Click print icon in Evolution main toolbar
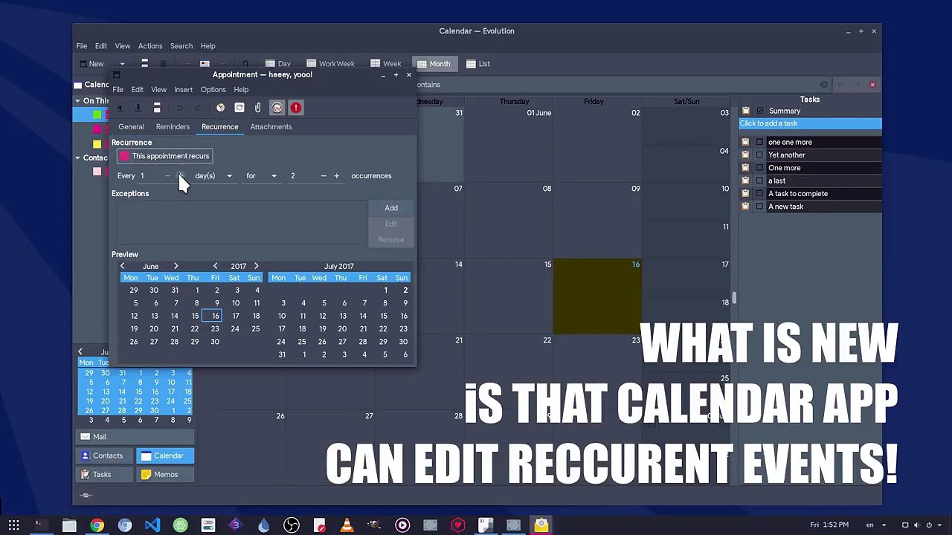952x535 pixels. [x=144, y=63]
